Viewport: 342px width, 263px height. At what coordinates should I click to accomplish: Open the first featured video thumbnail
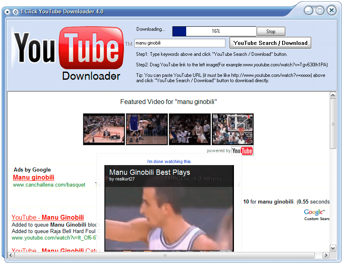[104, 129]
